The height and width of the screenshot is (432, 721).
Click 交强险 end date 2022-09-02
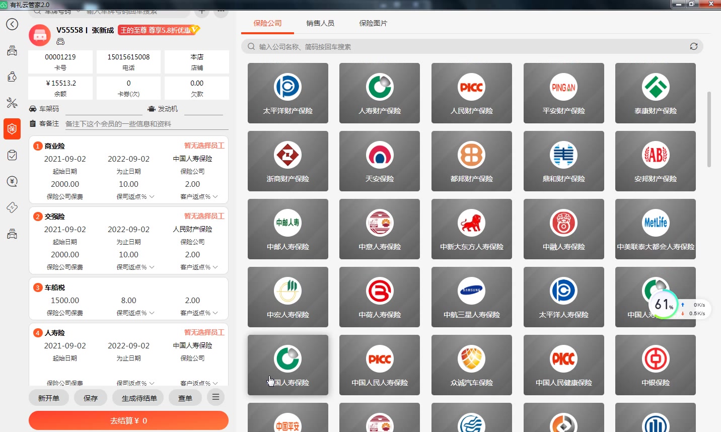(129, 229)
